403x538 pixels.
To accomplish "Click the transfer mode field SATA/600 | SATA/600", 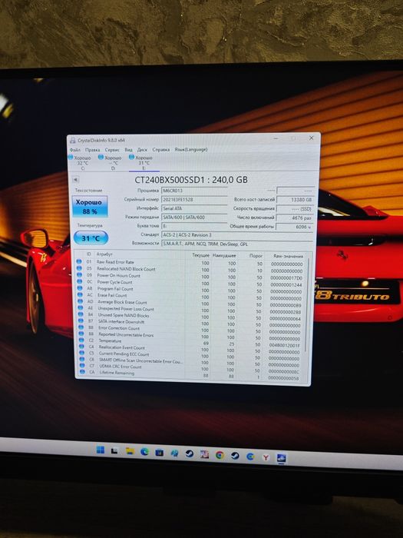I will (194, 218).
